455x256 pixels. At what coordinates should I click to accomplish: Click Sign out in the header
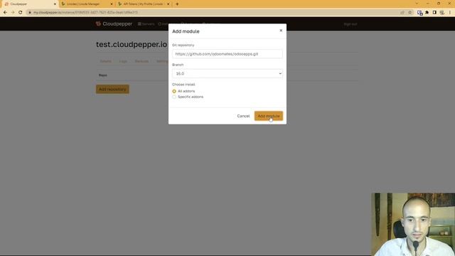tap(350, 24)
